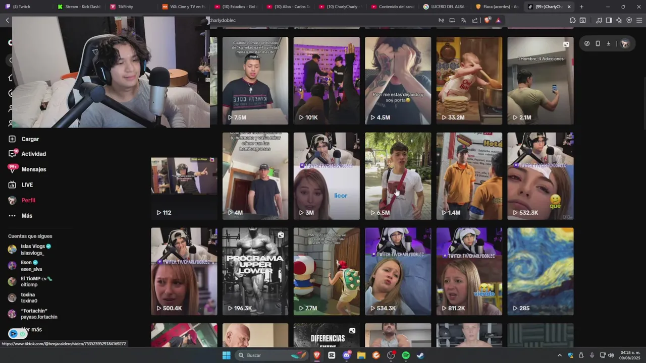The image size is (646, 363).
Task: Click the Brave Rewards triangle icon
Action: coord(498,20)
